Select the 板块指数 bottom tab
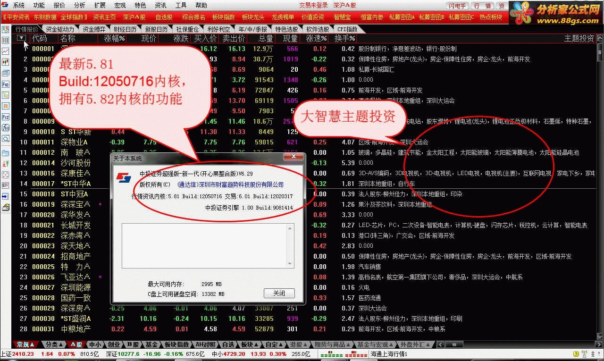This screenshot has width=604, height=361. 177,344
